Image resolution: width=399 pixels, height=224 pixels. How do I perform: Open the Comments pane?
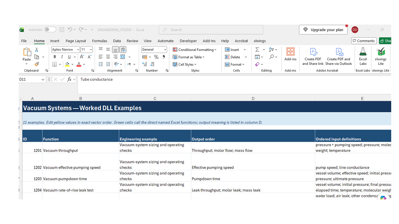[x=363, y=41]
